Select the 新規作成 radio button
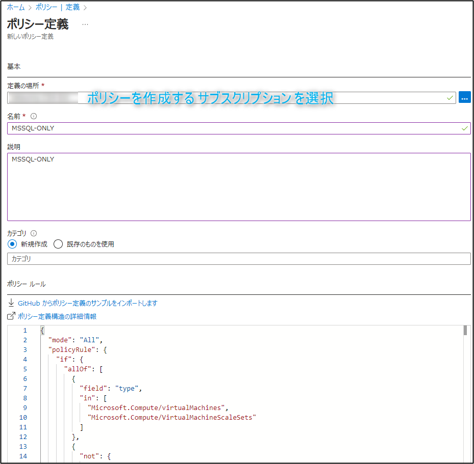 point(12,244)
